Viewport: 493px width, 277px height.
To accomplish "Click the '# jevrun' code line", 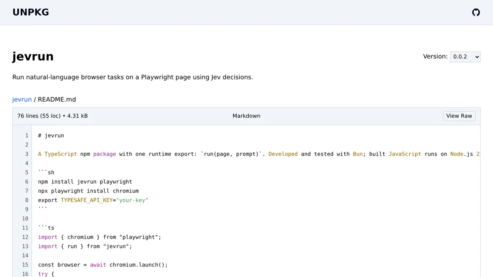I will click(x=51, y=135).
